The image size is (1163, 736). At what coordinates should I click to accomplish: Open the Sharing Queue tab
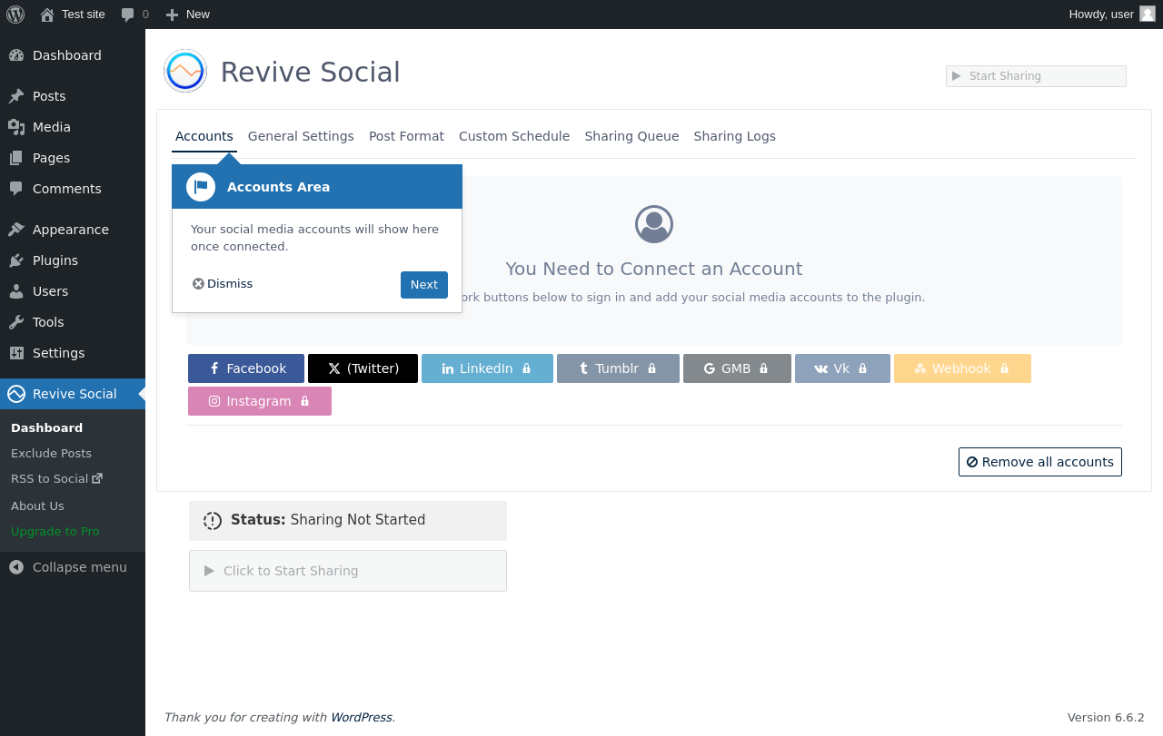pyautogui.click(x=631, y=136)
